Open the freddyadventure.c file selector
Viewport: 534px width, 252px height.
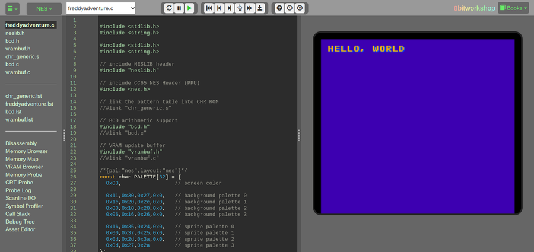click(x=101, y=8)
